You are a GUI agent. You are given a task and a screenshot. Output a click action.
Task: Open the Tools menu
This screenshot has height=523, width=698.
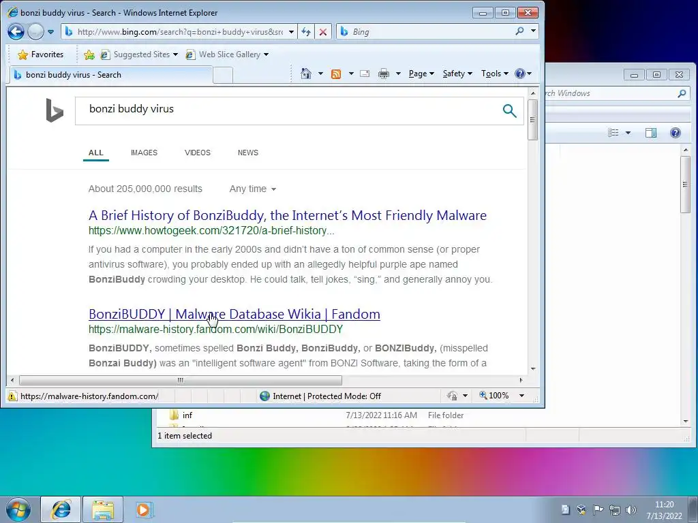tap(495, 74)
